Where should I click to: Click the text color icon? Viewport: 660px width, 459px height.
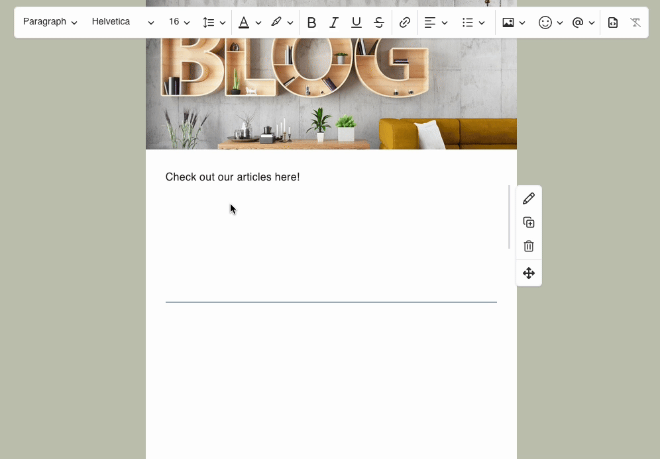[244, 22]
